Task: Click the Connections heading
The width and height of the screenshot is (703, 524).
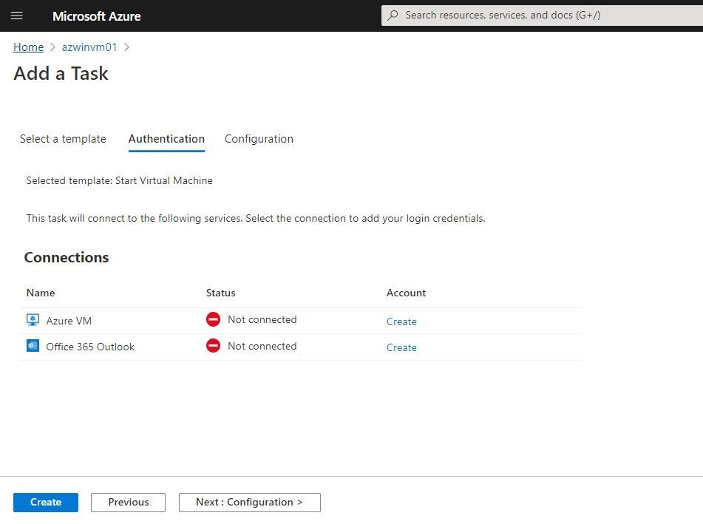Action: (x=67, y=257)
